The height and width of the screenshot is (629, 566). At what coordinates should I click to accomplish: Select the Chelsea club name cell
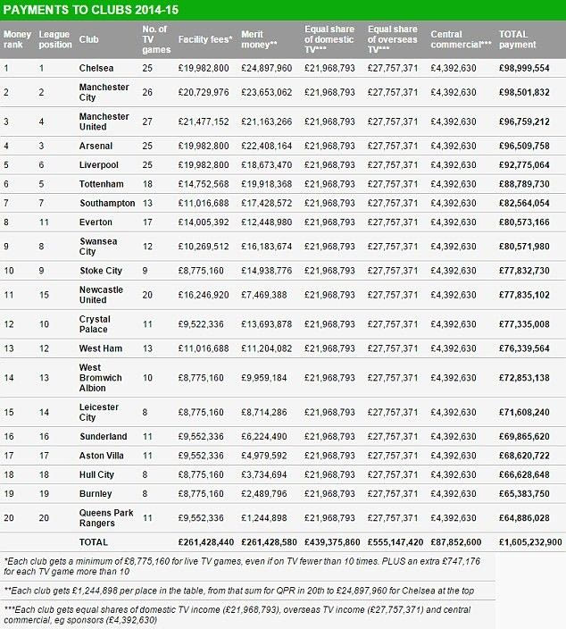[x=96, y=69]
